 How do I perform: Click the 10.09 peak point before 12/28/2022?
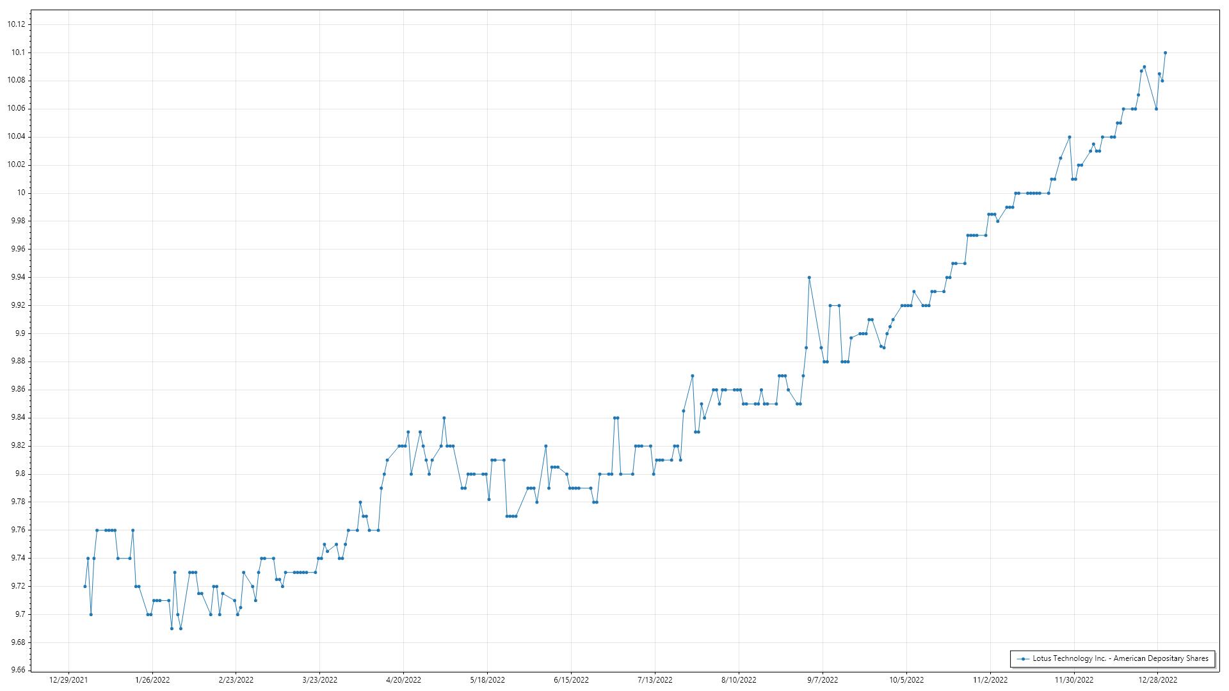pos(1145,67)
